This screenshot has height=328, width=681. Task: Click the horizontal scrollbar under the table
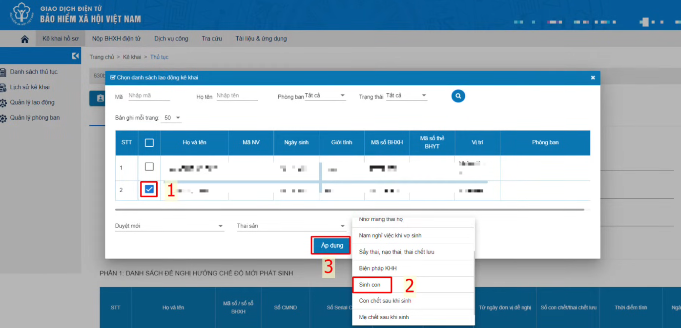point(350,210)
